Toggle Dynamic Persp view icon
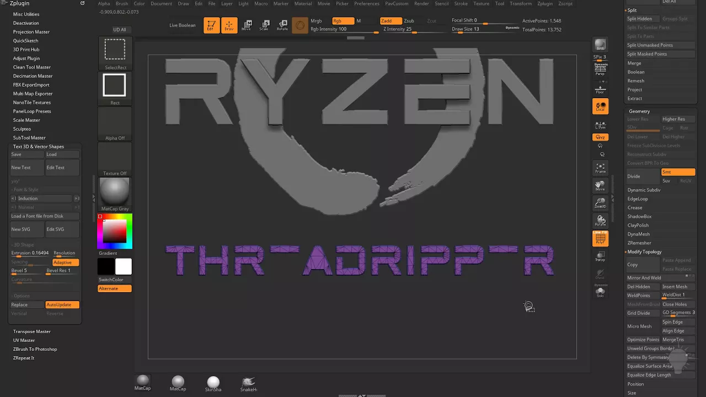Viewport: 706px width, 397px height. [600, 68]
